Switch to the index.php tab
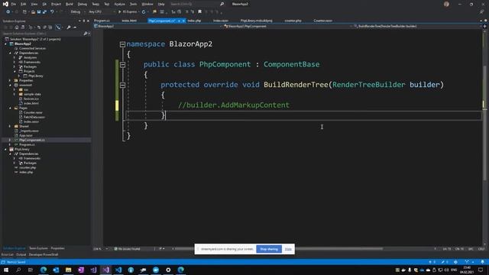This screenshot has height=275, width=489. pyautogui.click(x=194, y=21)
